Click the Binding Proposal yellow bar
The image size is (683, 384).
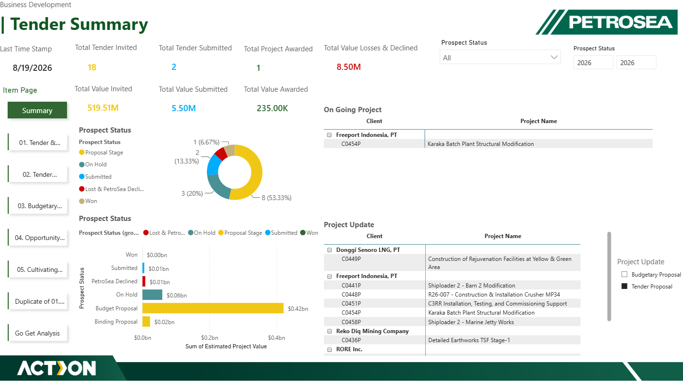pyautogui.click(x=146, y=322)
